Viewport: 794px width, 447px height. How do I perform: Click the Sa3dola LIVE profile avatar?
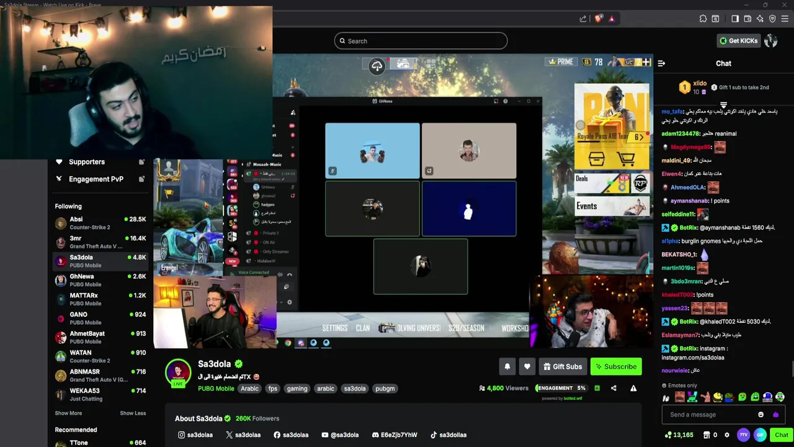[x=178, y=372]
